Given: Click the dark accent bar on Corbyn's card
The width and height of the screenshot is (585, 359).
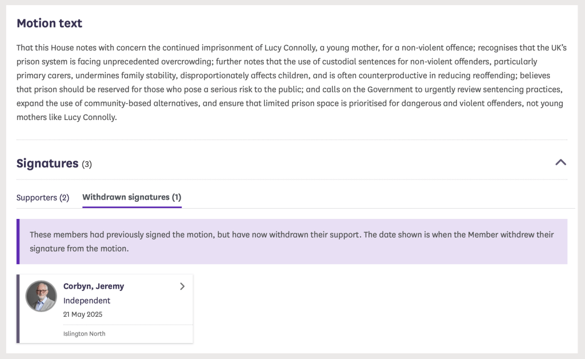Looking at the screenshot, I should tap(18, 309).
